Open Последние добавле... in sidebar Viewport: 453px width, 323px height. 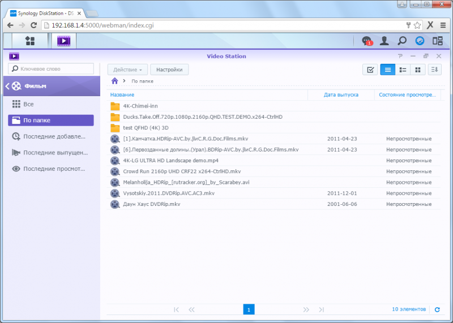51,136
